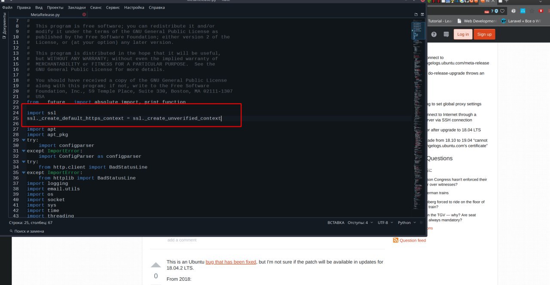Upvote the answer using up arrow
Viewport: 550px width, 285px height.
coord(156,265)
